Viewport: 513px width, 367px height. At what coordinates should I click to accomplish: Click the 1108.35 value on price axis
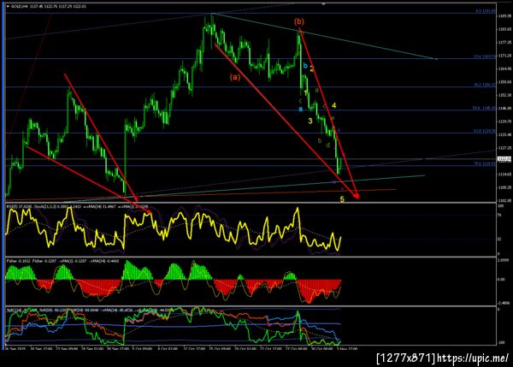pyautogui.click(x=504, y=187)
